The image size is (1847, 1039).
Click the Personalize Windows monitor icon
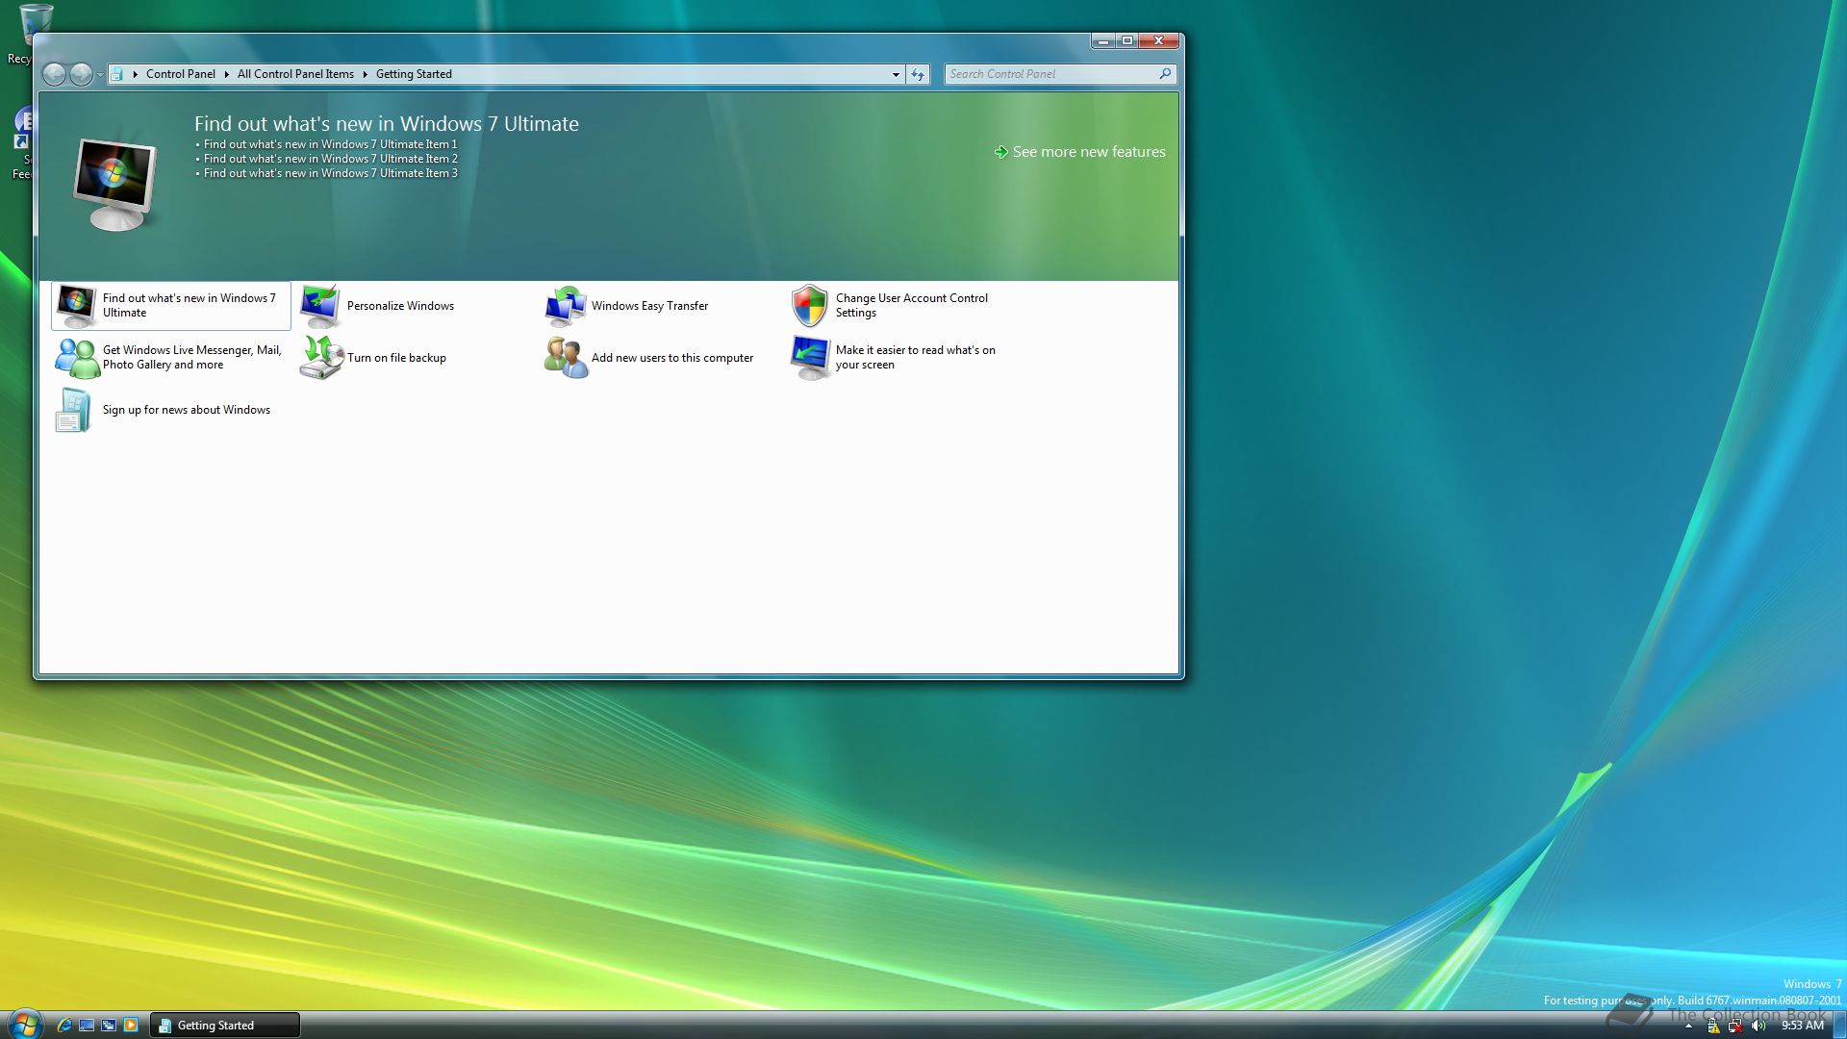pyautogui.click(x=320, y=306)
